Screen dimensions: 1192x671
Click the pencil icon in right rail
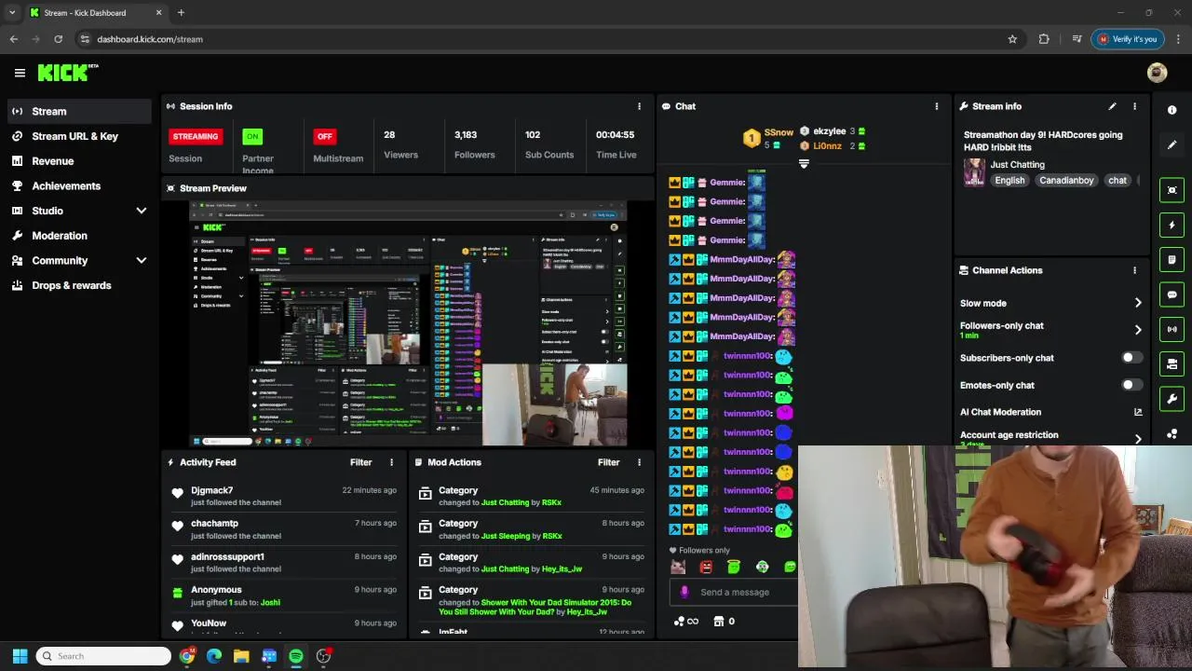[x=1172, y=144]
